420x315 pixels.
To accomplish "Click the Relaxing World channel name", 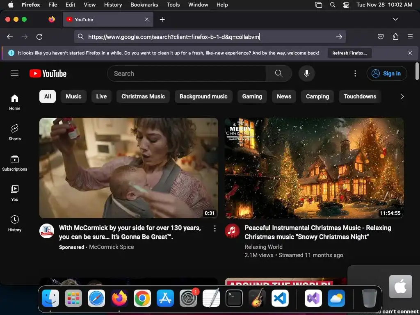I will 263,247.
